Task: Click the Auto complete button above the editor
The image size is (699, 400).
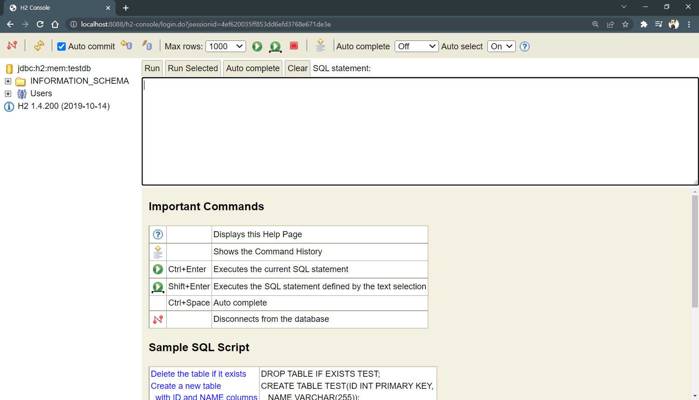Action: pos(253,68)
